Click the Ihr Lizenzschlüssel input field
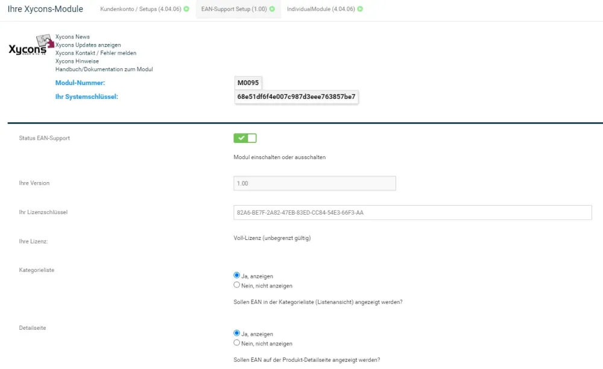Viewport: 603px width, 369px height. (x=412, y=213)
